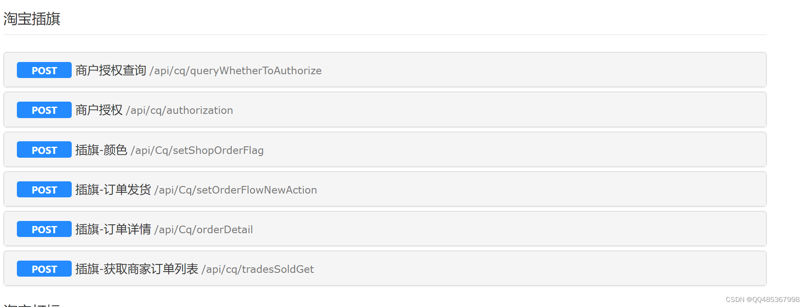Collapse the 淘宝插旗 section heading
The width and height of the screenshot is (806, 307).
coord(32,19)
